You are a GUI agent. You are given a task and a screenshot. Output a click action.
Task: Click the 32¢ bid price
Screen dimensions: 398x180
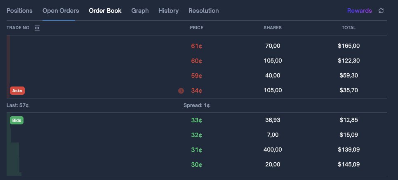click(196, 135)
